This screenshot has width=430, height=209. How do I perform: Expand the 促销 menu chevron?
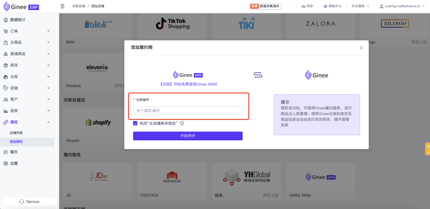(x=48, y=88)
